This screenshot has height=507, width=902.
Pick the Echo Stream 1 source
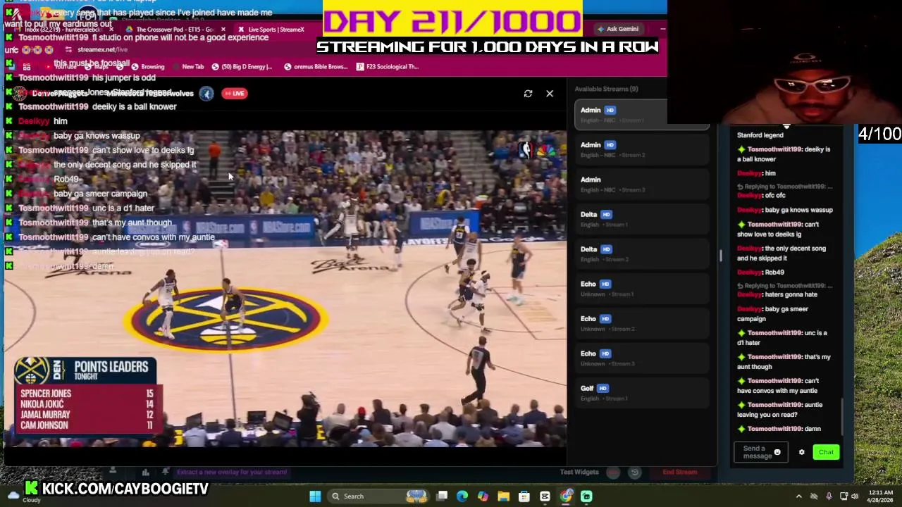point(642,289)
